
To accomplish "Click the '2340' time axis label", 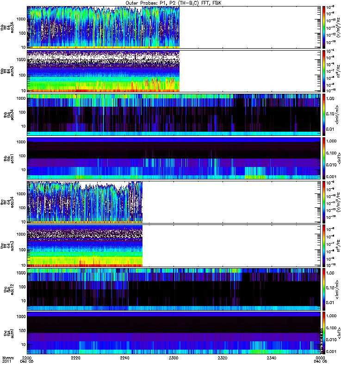I will point(272,358).
